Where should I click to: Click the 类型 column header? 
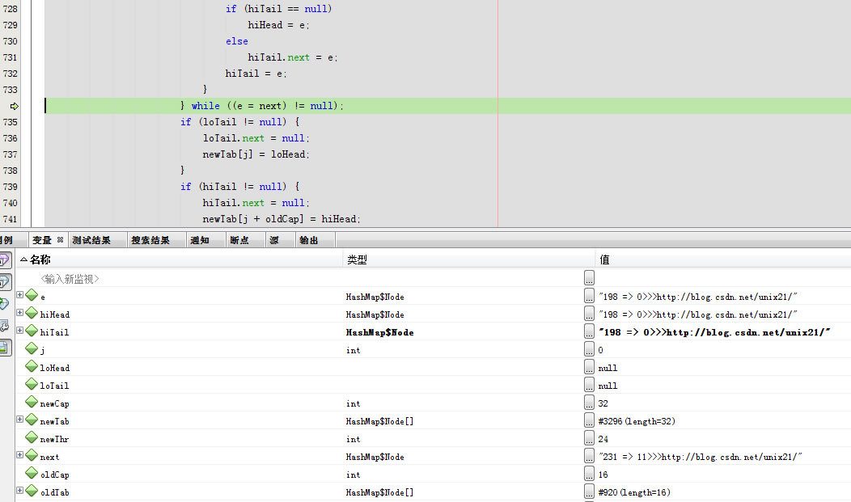click(x=469, y=259)
